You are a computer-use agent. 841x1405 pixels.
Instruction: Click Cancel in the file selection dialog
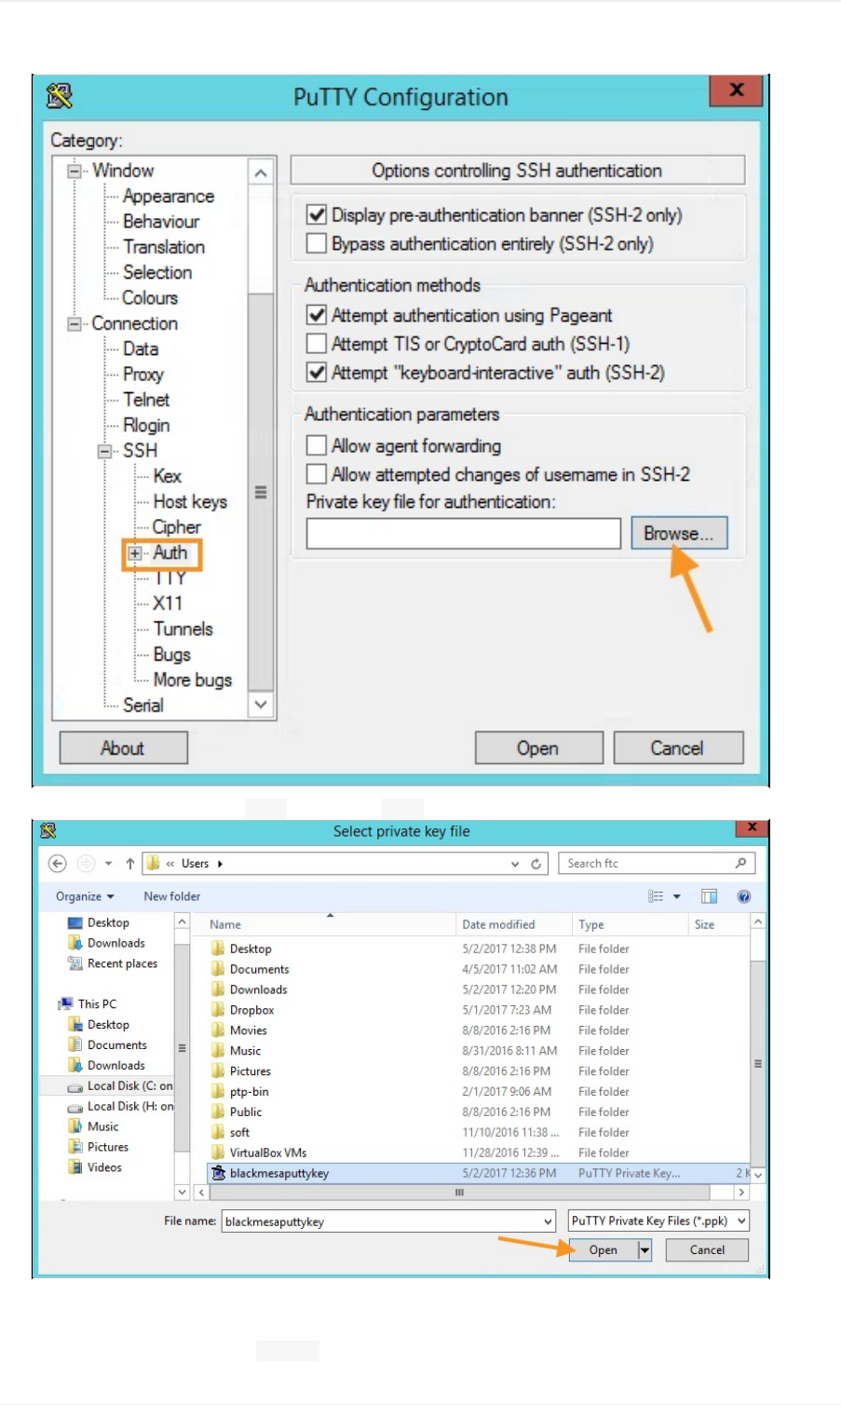tap(708, 1250)
